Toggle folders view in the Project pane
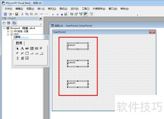The image size is (164, 119). (14, 23)
